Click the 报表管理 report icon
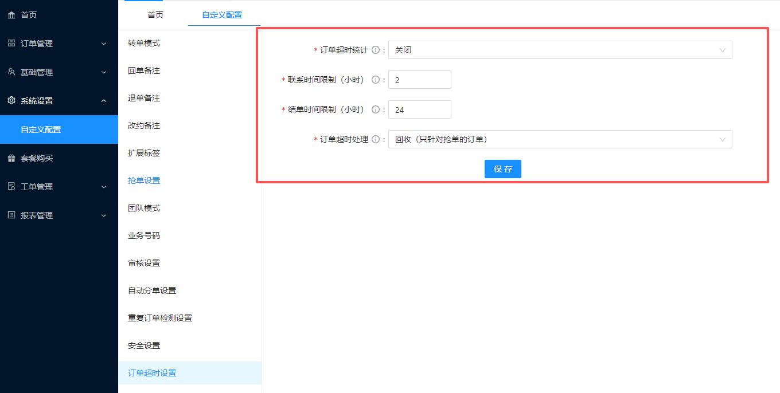Screen dimensions: 780x393 (11, 215)
